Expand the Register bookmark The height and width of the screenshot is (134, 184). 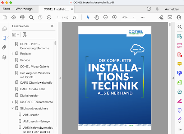pyautogui.click(x=13, y=54)
